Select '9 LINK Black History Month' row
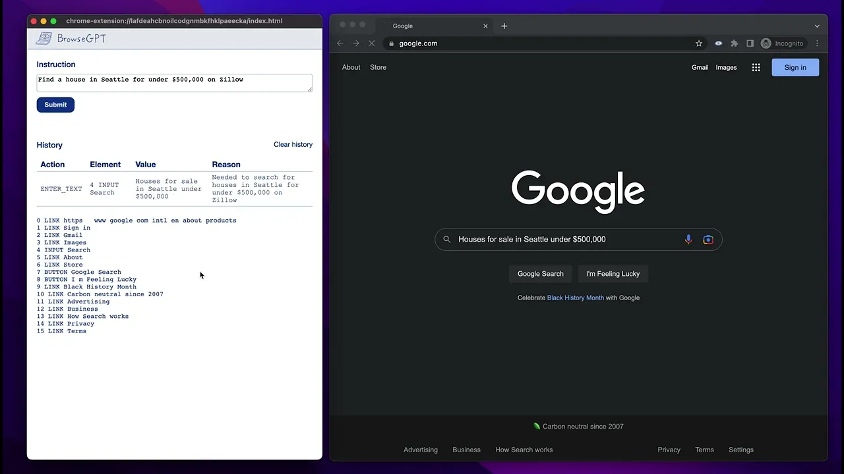 86,287
